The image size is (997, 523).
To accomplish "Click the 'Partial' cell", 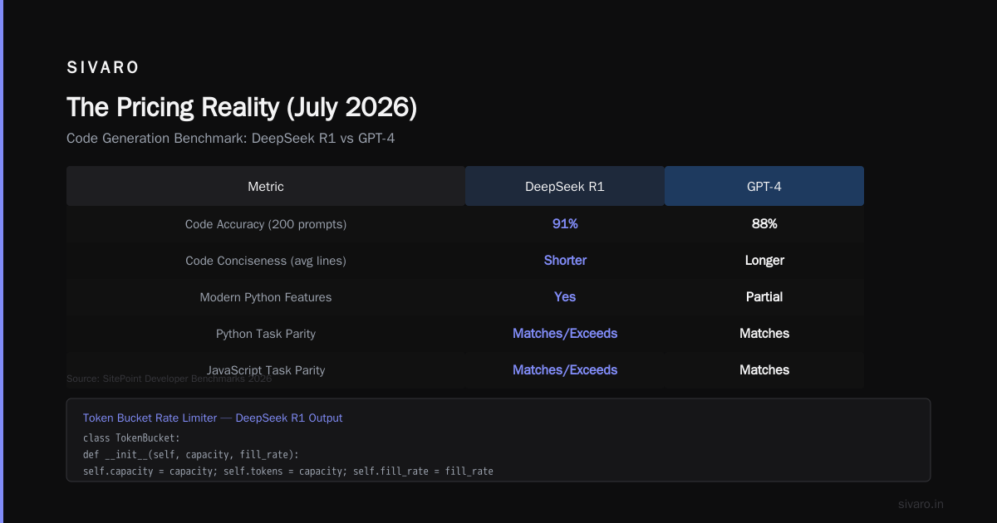I will click(764, 297).
